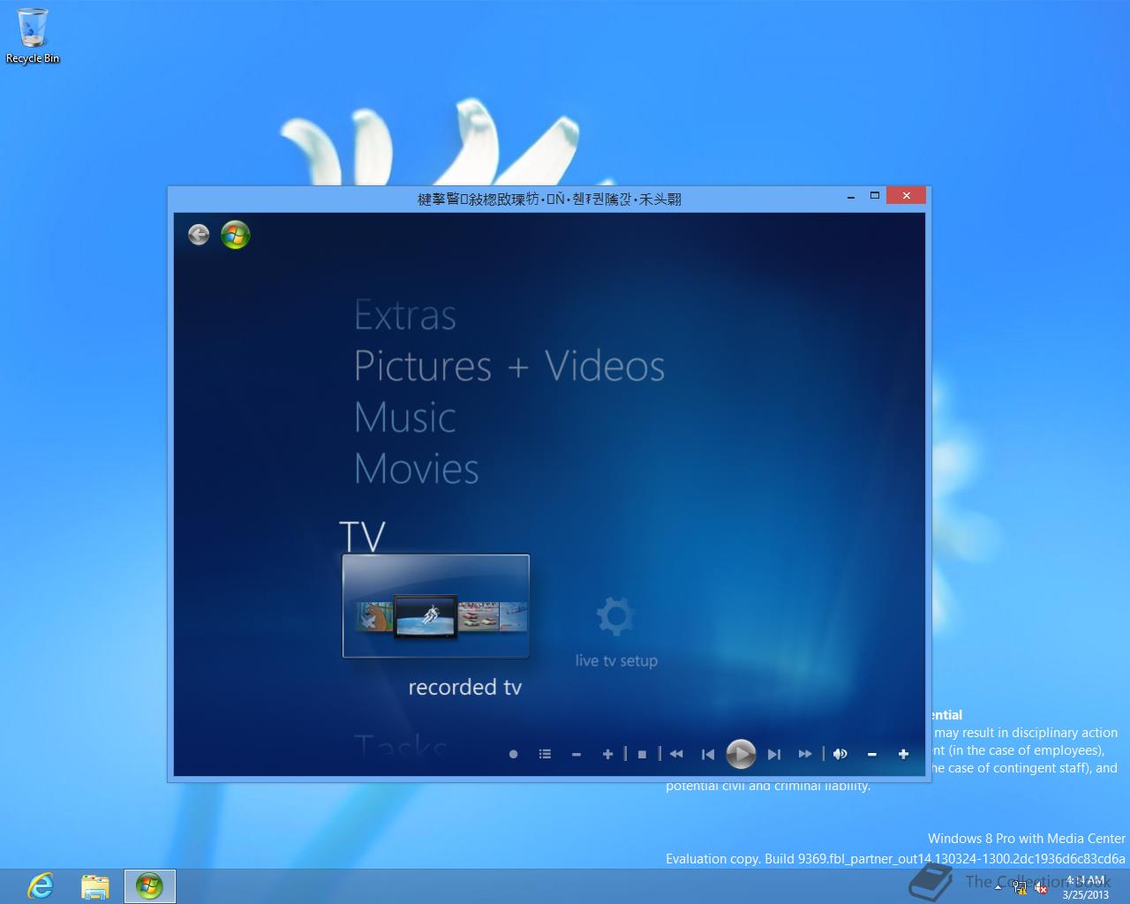Click the green Media Center start orb
The width and height of the screenshot is (1130, 904).
tap(235, 235)
